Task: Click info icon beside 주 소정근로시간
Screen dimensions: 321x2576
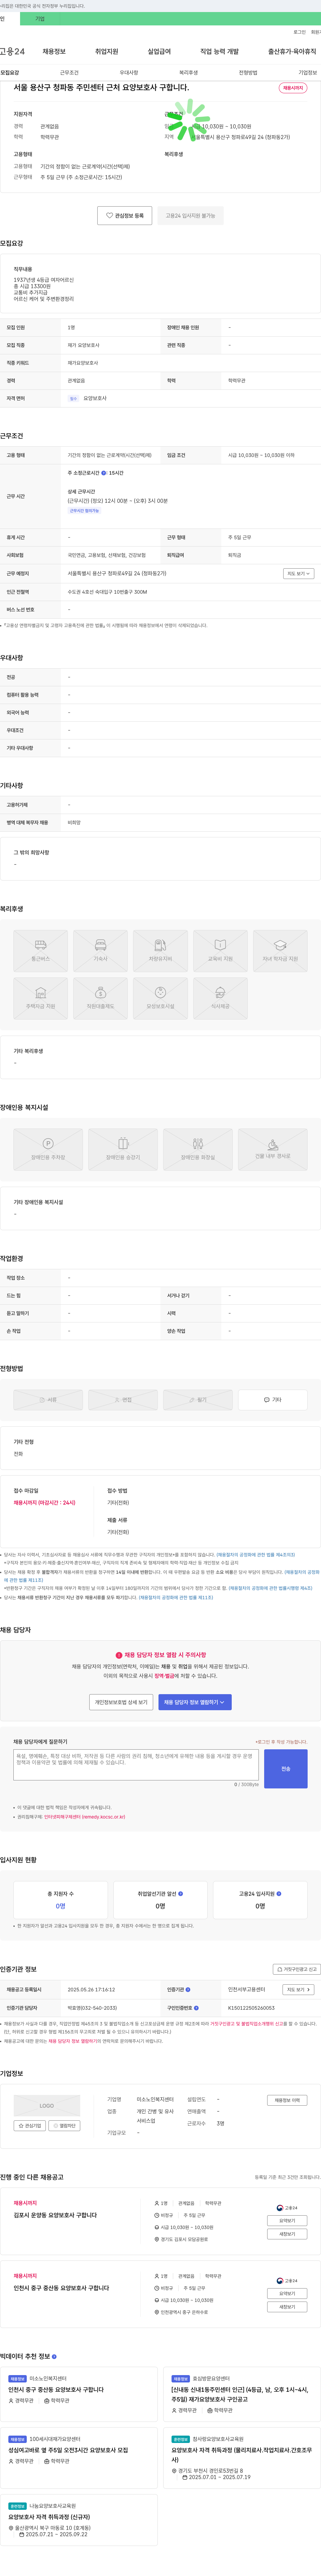Action: click(104, 473)
